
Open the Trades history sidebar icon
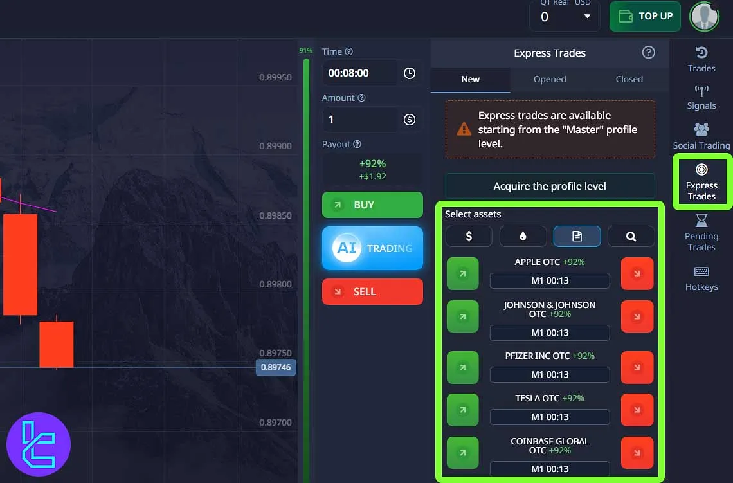tap(701, 53)
